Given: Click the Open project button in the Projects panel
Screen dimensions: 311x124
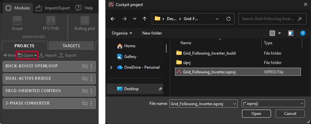Looking at the screenshot, I should 27,55.
